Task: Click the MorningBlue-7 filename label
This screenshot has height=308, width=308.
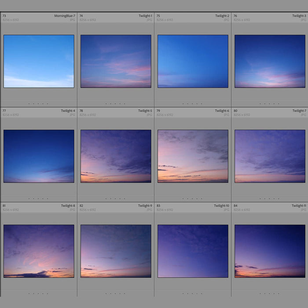Action: [65, 16]
